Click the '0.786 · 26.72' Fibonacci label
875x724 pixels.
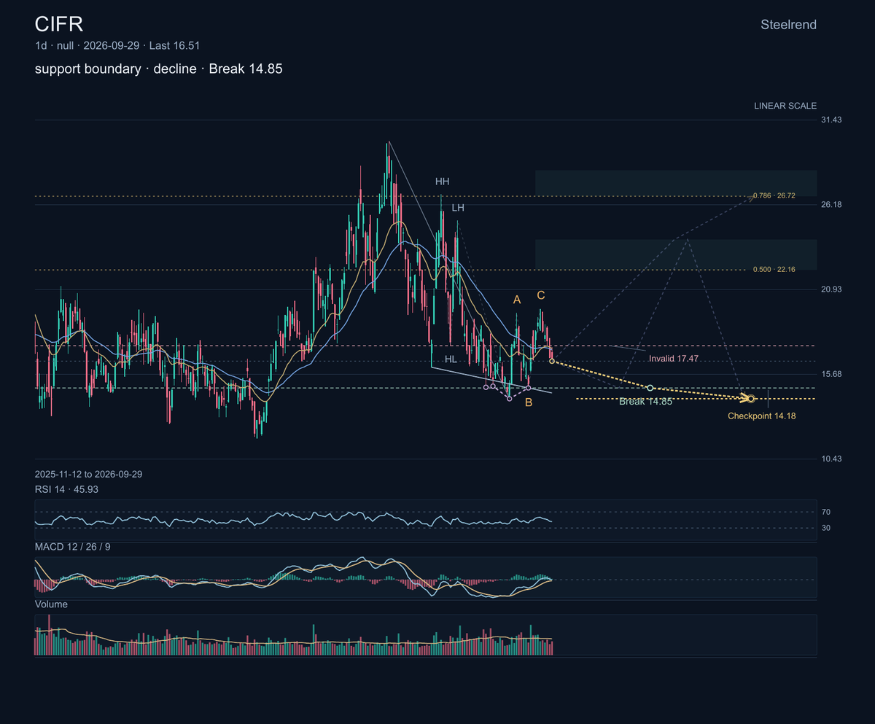tap(774, 196)
